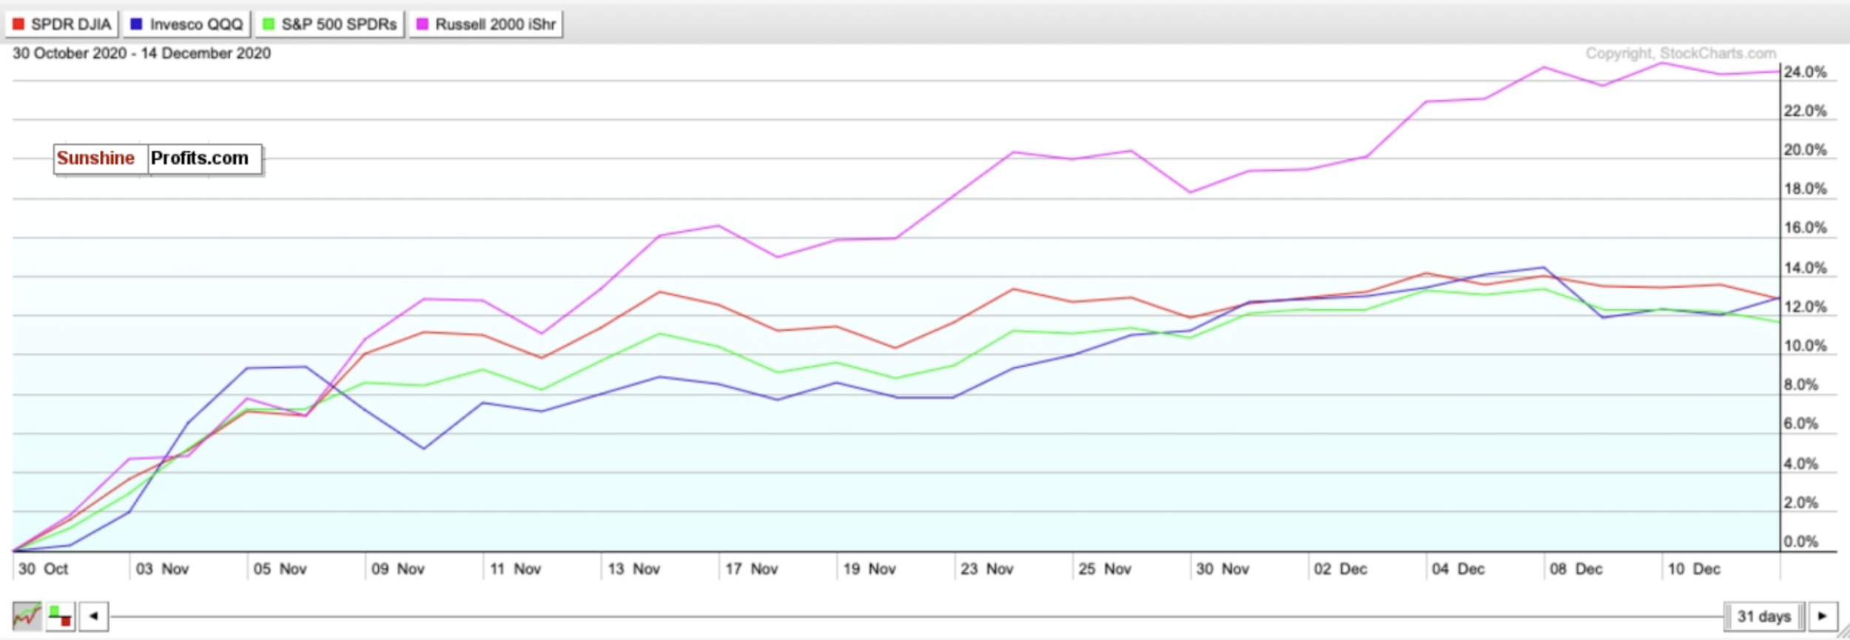This screenshot has width=1850, height=640.
Task: Click the 03 Nov date label
Action: coord(162,569)
